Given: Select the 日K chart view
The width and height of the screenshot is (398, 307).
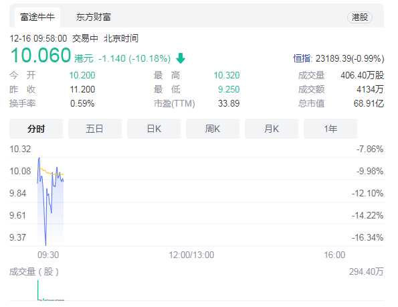Looking at the screenshot, I should click(x=154, y=129).
